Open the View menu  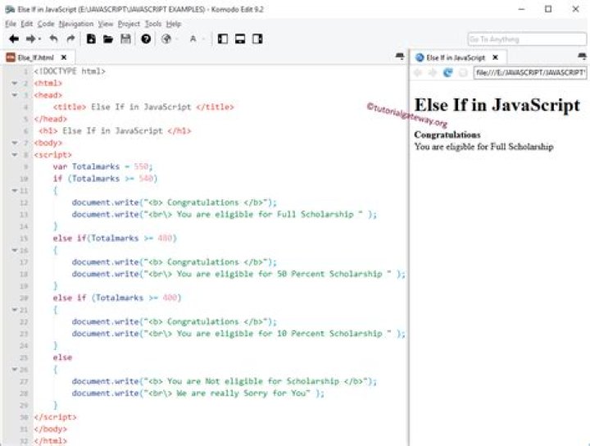point(106,24)
